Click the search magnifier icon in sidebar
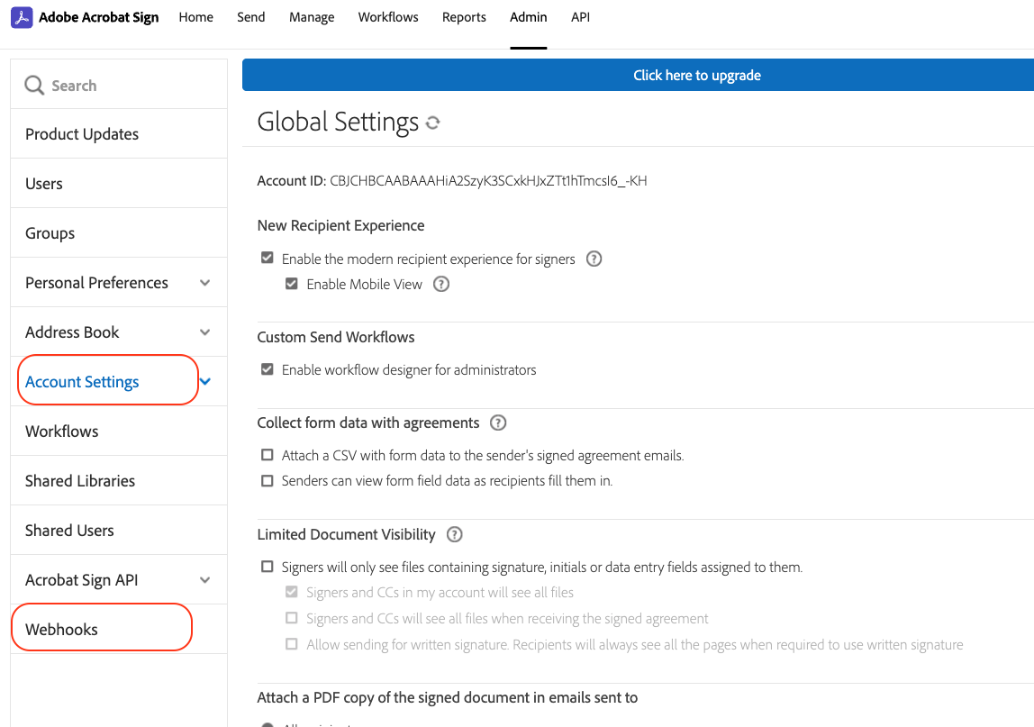This screenshot has height=727, width=1034. 34,85
